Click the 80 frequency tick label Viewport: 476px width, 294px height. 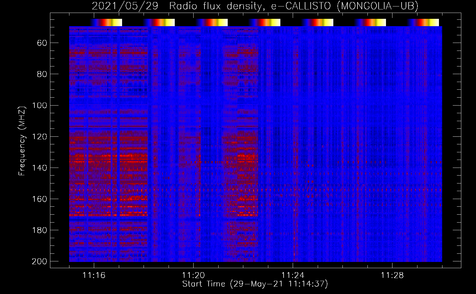pyautogui.click(x=42, y=74)
